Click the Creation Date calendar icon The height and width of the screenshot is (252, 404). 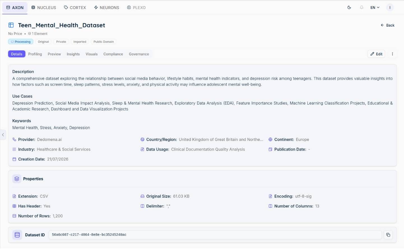click(x=14, y=159)
